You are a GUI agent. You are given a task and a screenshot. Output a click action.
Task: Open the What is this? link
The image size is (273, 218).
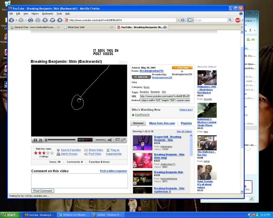click(186, 110)
